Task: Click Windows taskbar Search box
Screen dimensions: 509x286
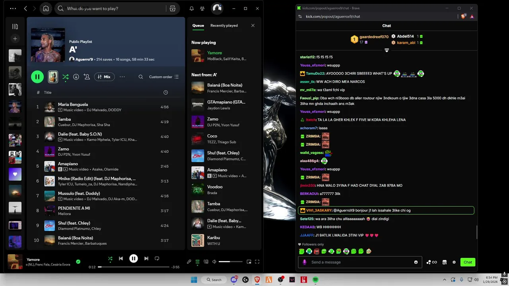Action: point(214,280)
